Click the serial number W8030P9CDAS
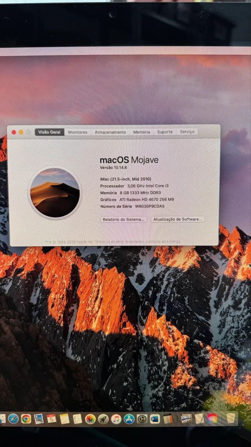This screenshot has width=251, height=447. (x=150, y=206)
